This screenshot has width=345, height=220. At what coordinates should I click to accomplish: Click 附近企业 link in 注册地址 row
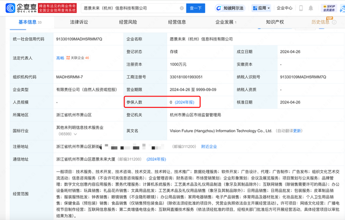[209, 146]
